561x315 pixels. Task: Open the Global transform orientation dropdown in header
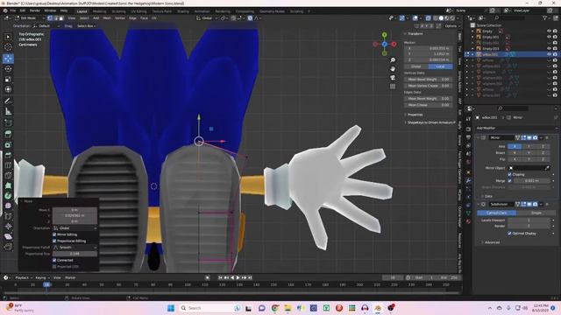coord(207,17)
